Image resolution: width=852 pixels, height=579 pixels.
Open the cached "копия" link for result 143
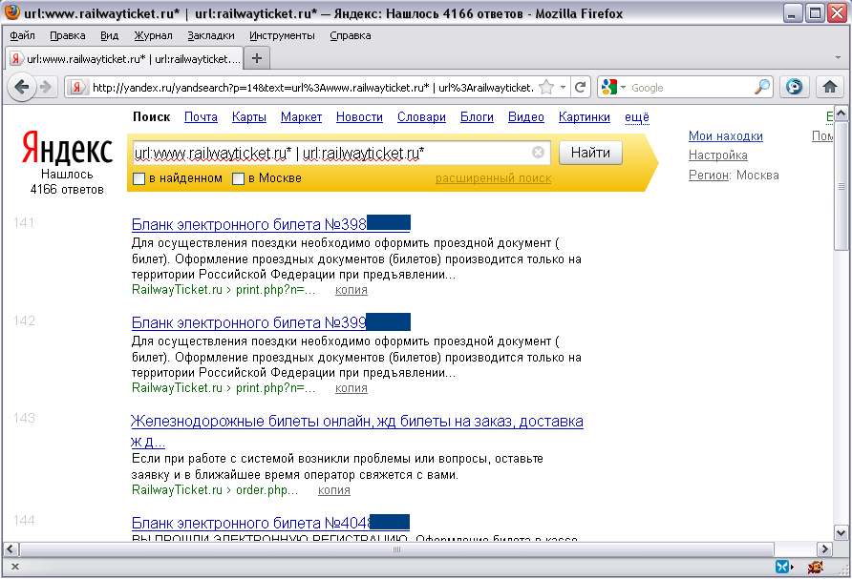point(333,490)
